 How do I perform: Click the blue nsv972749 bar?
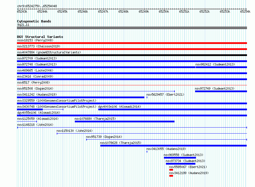click(x=221, y=91)
